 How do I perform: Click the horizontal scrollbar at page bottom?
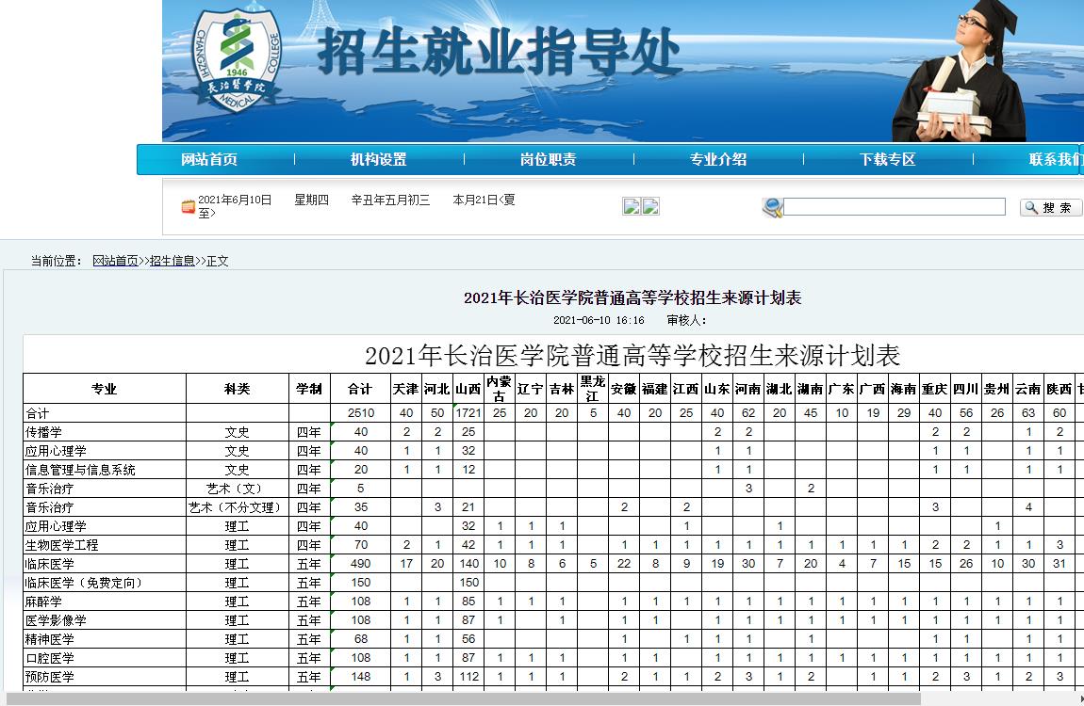[471, 698]
